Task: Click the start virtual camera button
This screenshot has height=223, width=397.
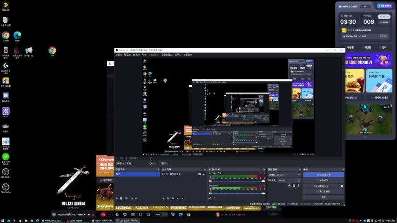Action: click(x=321, y=186)
